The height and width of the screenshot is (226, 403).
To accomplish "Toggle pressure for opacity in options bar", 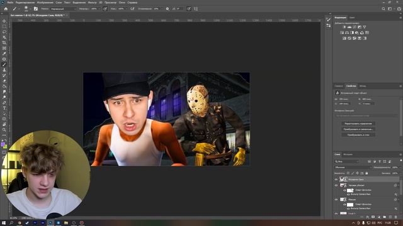I will click(105, 9).
